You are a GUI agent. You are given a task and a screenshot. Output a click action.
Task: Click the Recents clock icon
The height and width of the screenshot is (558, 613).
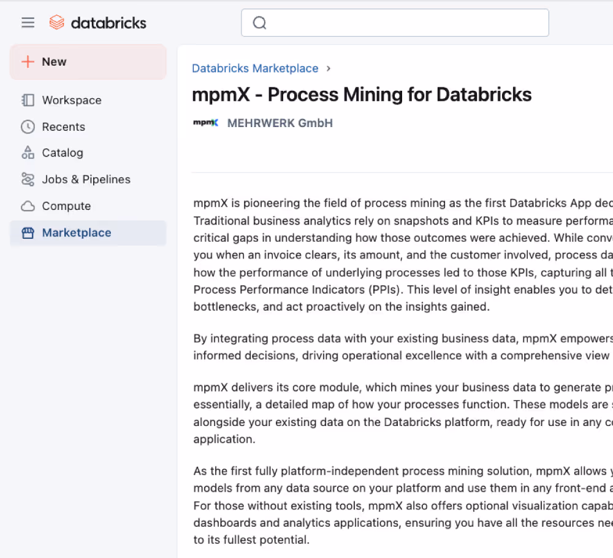pos(28,127)
